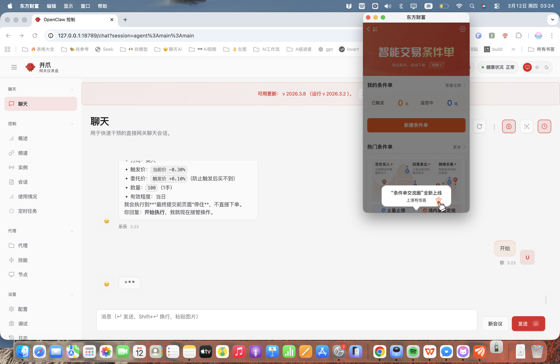Open 技能 in the sidebar
The width and height of the screenshot is (560, 364).
(23, 260)
